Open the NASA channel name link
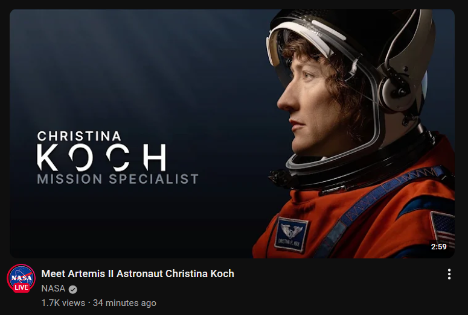The height and width of the screenshot is (315, 468). coord(53,288)
